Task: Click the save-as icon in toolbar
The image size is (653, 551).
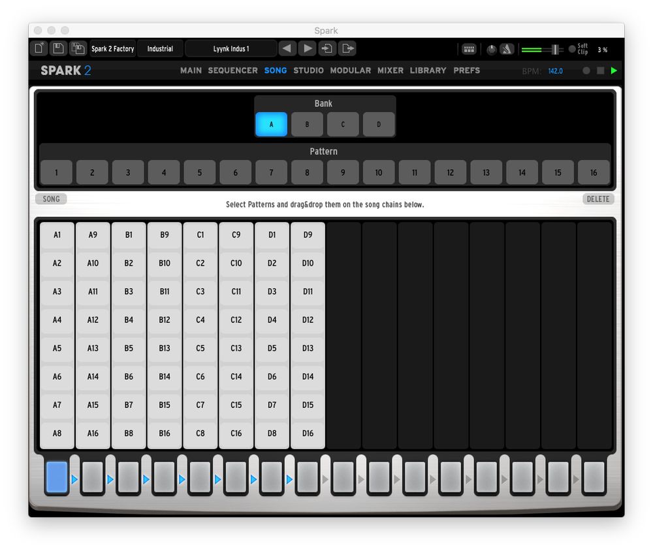Action: tap(78, 48)
